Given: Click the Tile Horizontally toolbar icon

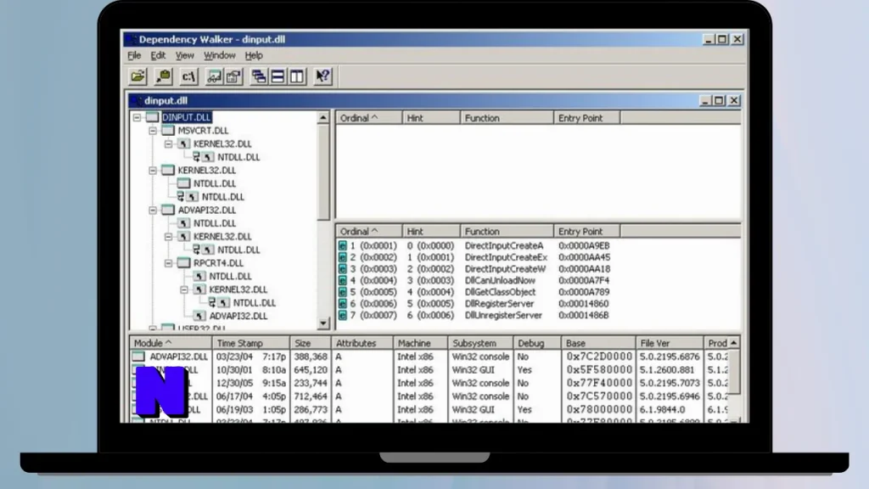Looking at the screenshot, I should (278, 76).
